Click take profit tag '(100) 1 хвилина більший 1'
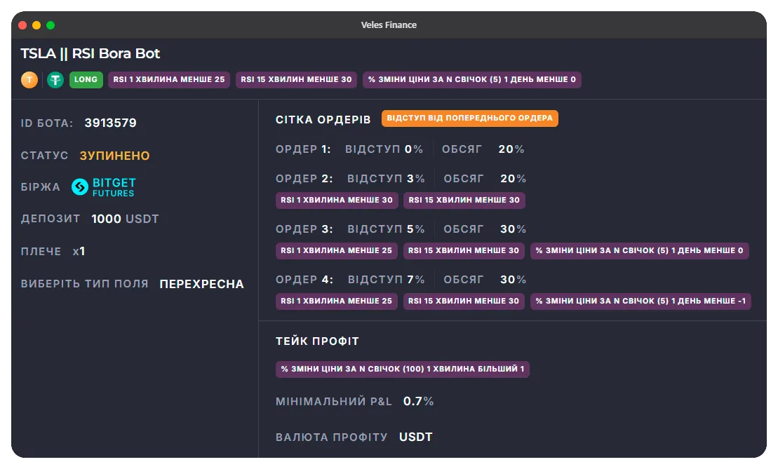 pyautogui.click(x=402, y=369)
